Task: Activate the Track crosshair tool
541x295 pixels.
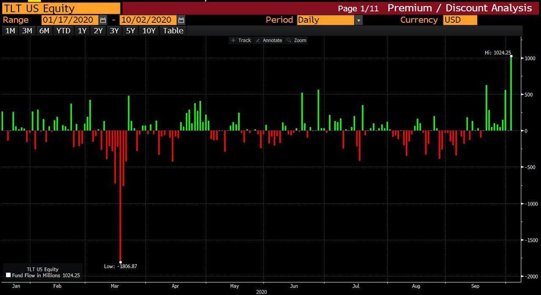Action: [x=241, y=41]
